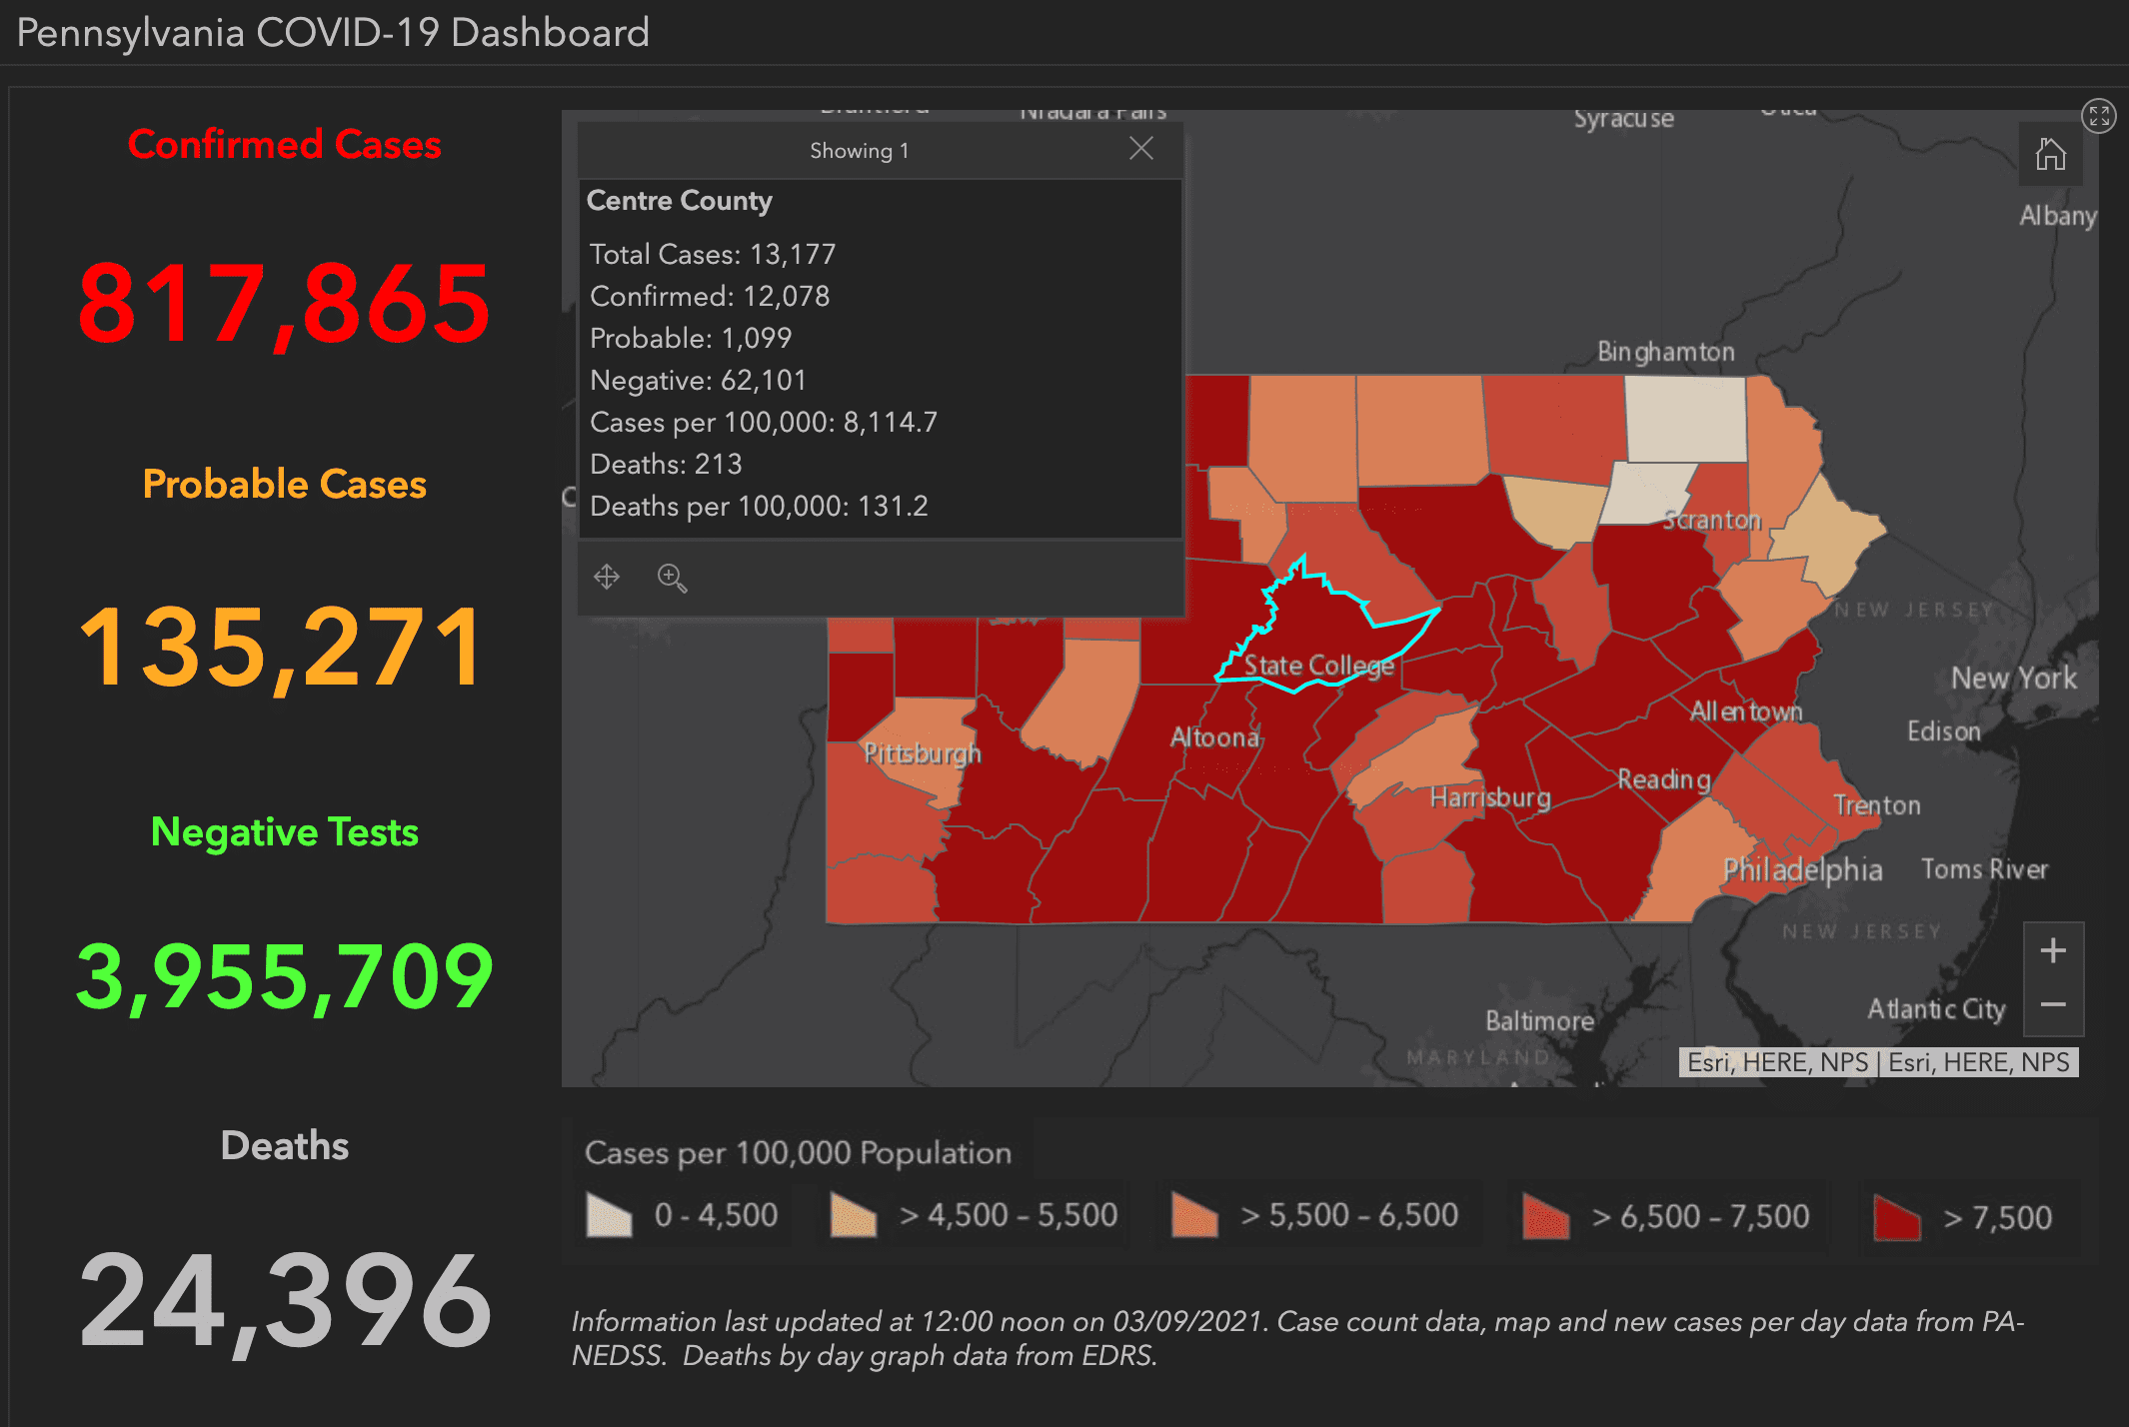Expand the map to fullscreen
The width and height of the screenshot is (2129, 1427).
(2099, 115)
